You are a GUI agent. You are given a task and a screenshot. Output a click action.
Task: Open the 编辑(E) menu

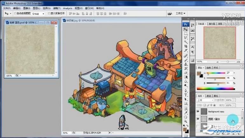17,8
